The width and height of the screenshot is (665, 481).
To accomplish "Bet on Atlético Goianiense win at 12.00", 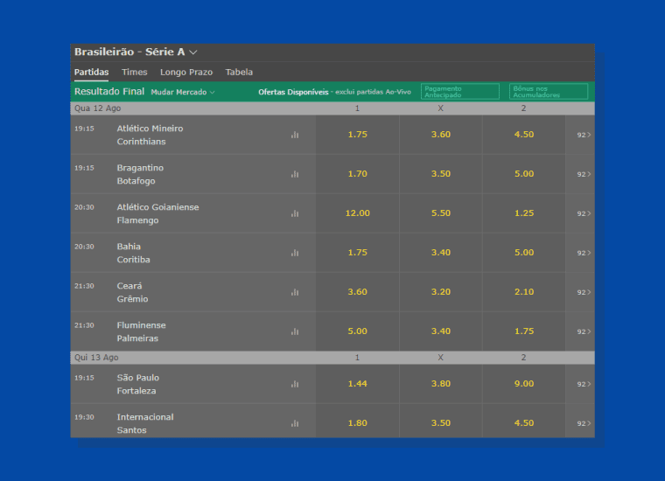I will (357, 213).
